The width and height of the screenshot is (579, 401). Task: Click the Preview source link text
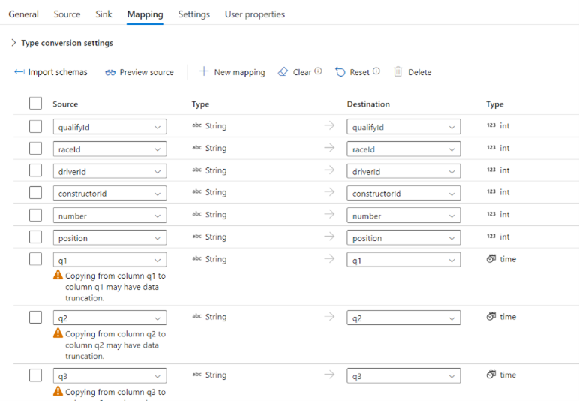(146, 73)
